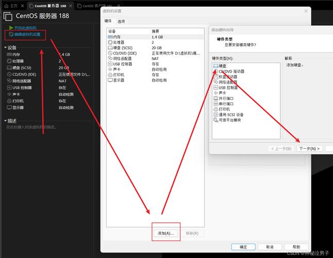Choose CD/DVD 驱动器 icon in hardware wizard
This screenshot has height=258, width=333.
(x=216, y=71)
